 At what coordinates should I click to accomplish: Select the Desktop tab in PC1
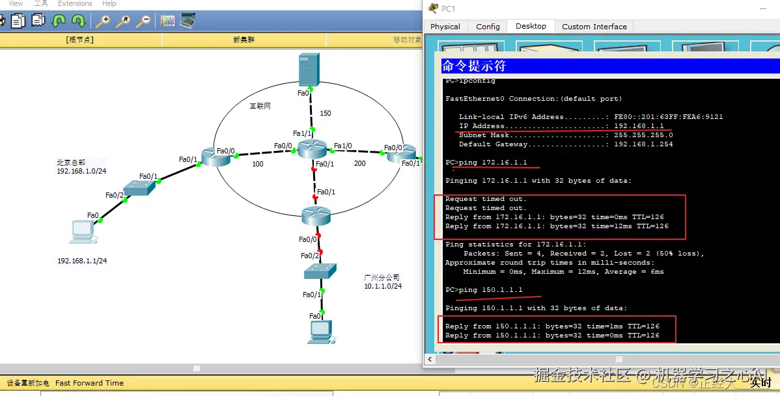531,26
